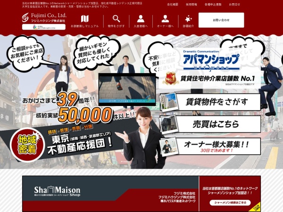The image size is (283, 212).
Task: Click the ご相談からでも お気軽にご来店 speech bubble
Action: click(x=27, y=53)
